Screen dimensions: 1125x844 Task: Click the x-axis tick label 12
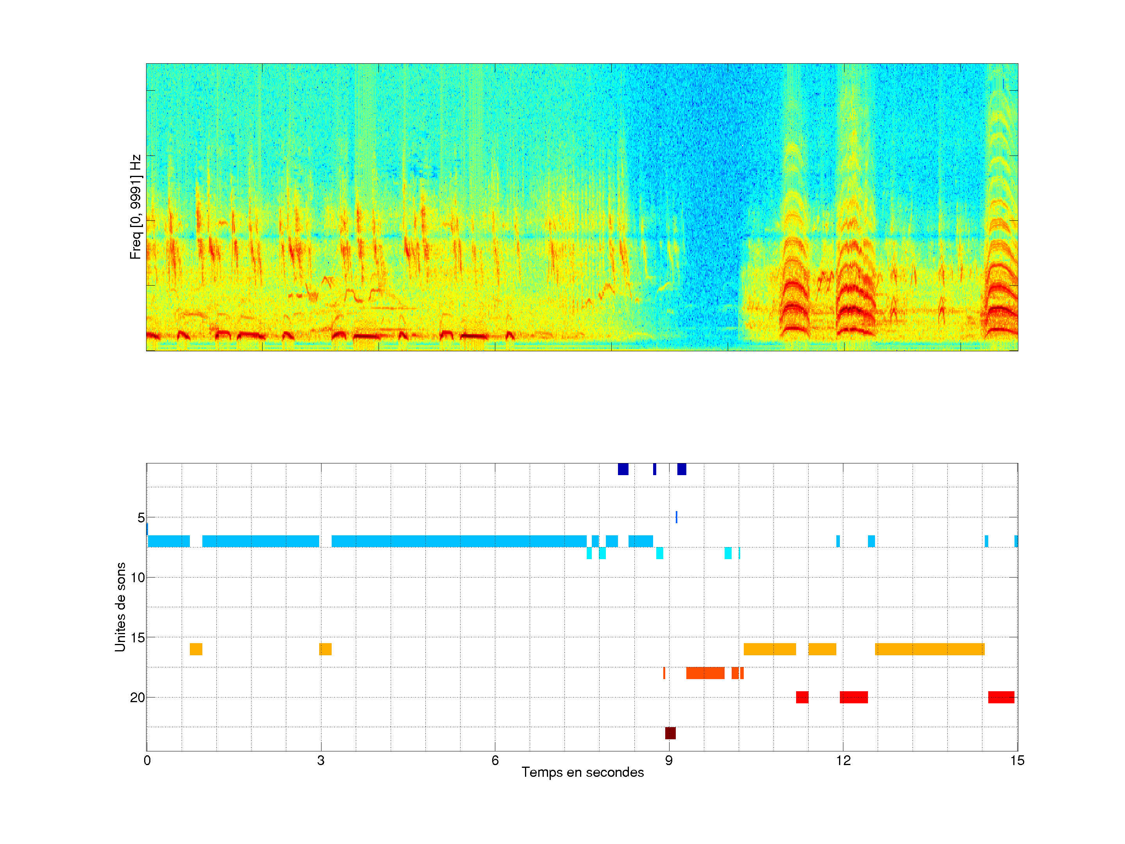click(843, 760)
